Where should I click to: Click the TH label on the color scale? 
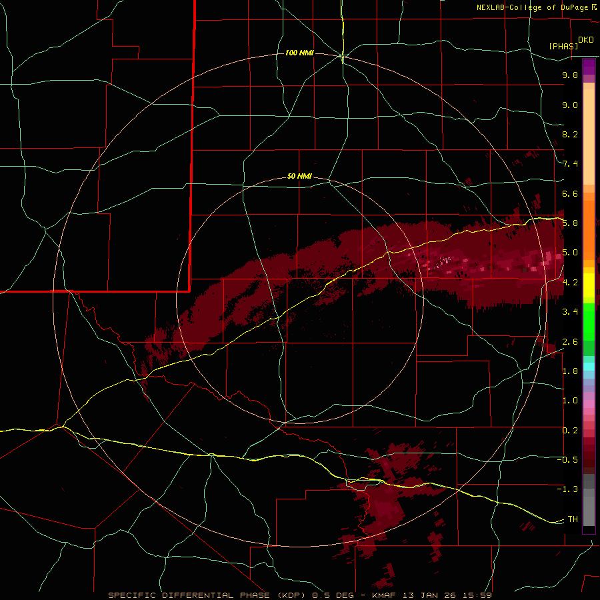[573, 519]
